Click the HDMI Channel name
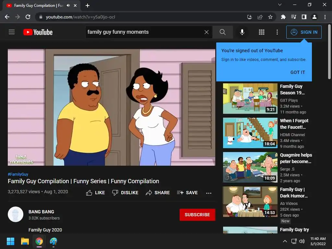Image resolution: width=332 pixels, height=249 pixels. click(292, 135)
